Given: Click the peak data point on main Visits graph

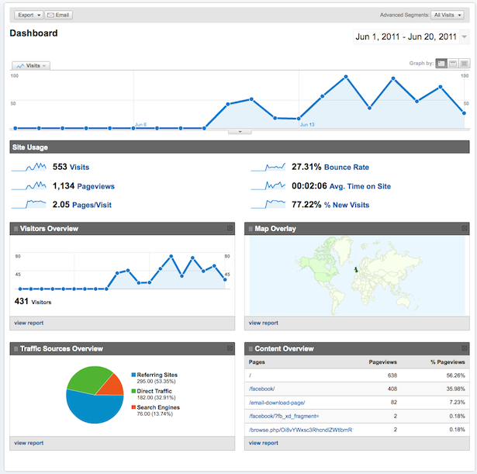Looking at the screenshot, I should pyautogui.click(x=346, y=77).
